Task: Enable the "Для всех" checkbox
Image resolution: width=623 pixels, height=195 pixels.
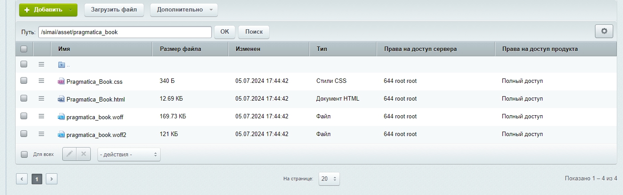Action: [24, 155]
